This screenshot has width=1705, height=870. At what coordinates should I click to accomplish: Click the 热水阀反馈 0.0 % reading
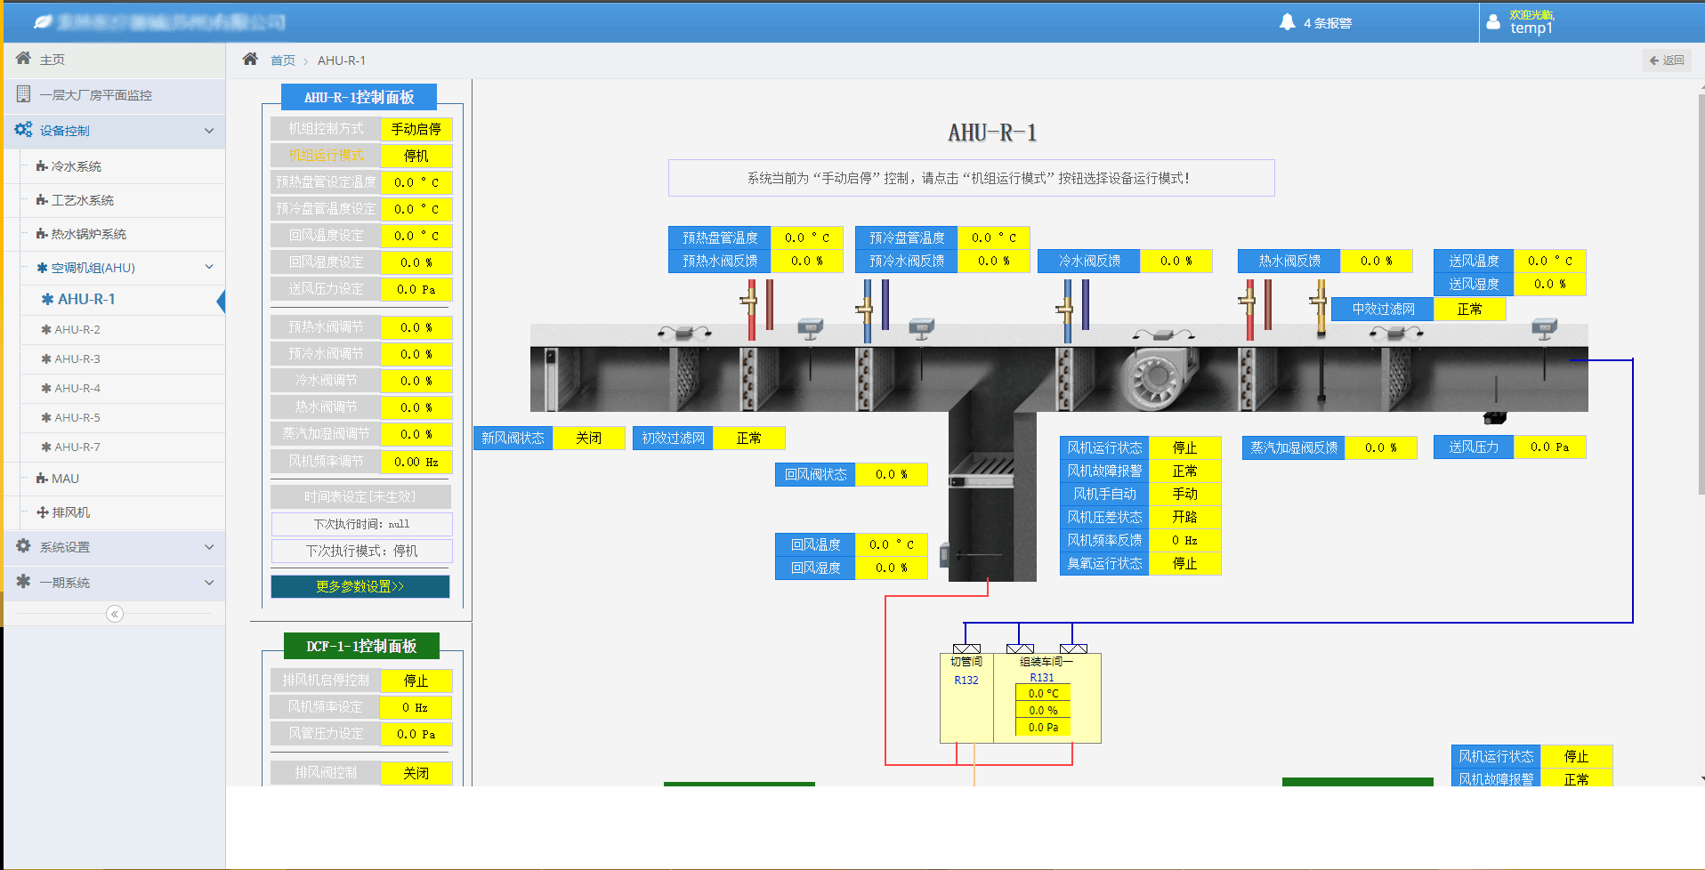pyautogui.click(x=1376, y=261)
